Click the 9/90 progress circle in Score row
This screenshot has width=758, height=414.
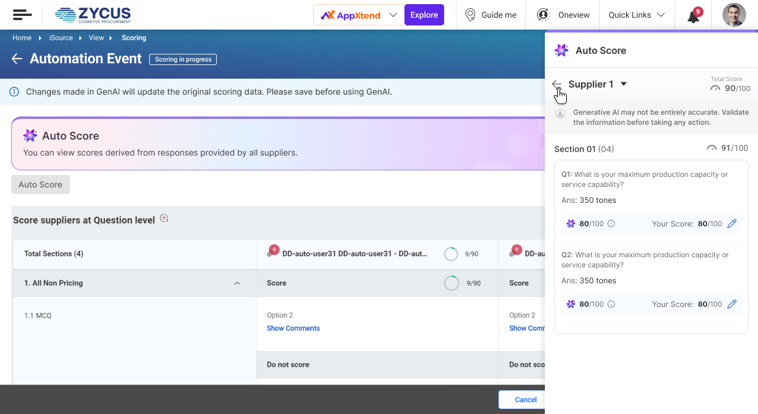click(451, 283)
